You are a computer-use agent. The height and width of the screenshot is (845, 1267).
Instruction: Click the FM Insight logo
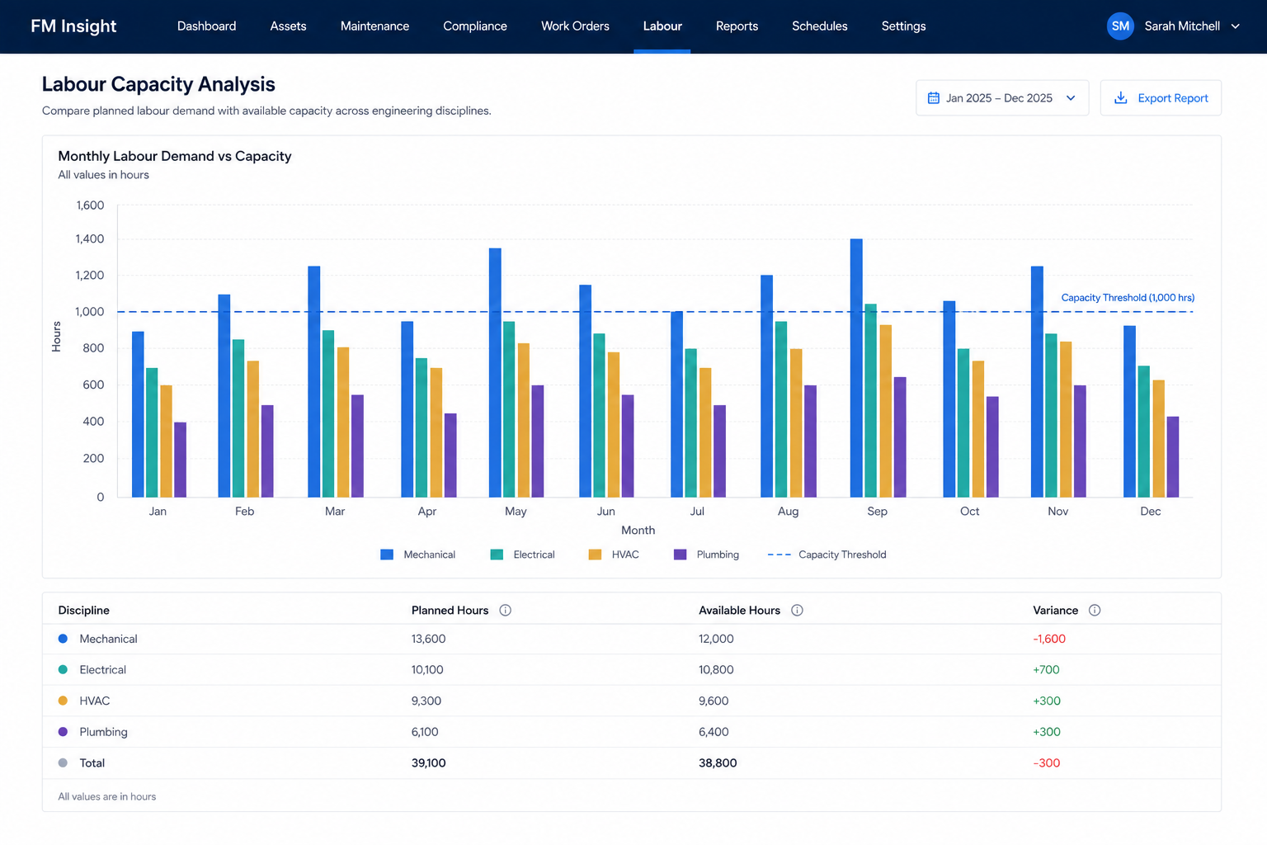coord(73,26)
